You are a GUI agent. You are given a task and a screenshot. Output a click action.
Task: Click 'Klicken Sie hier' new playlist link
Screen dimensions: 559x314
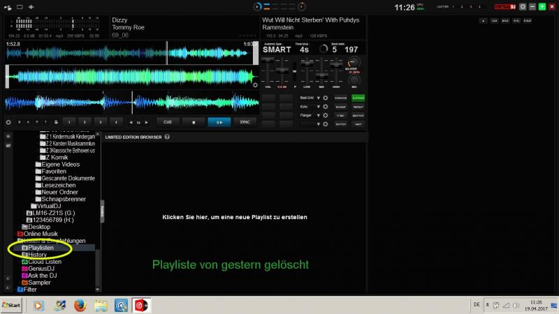235,217
